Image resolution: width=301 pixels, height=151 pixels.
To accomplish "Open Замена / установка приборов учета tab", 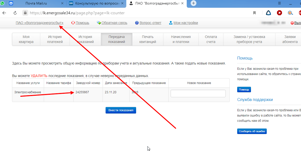I will pyautogui.click(x=249, y=39).
